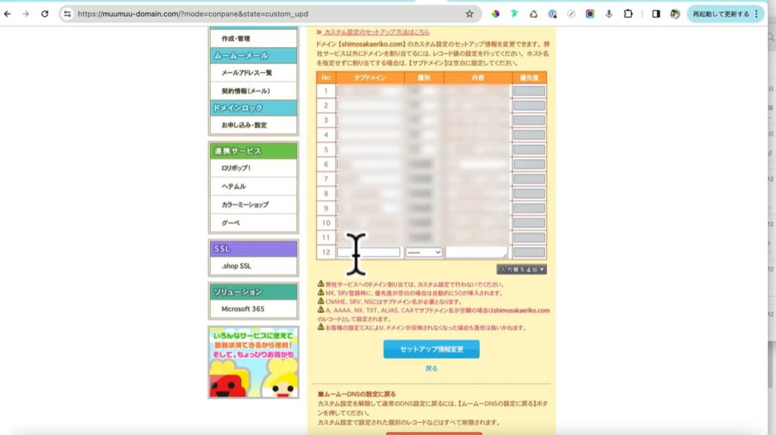Open Chrome three-dot menu
This screenshot has height=435, width=776.
(756, 14)
